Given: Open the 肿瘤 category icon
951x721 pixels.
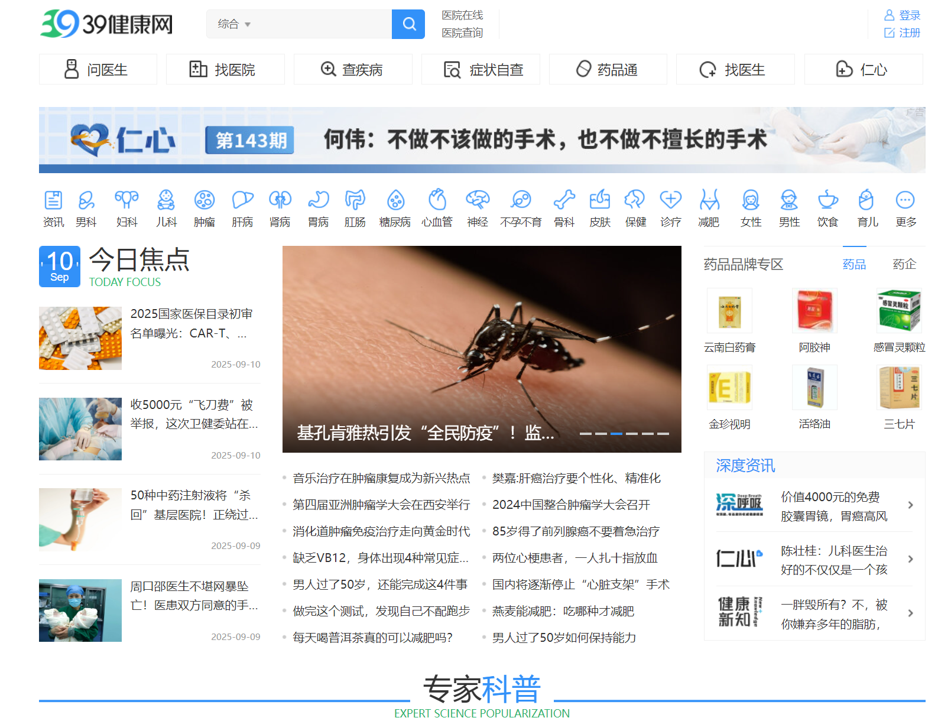Looking at the screenshot, I should click(204, 201).
